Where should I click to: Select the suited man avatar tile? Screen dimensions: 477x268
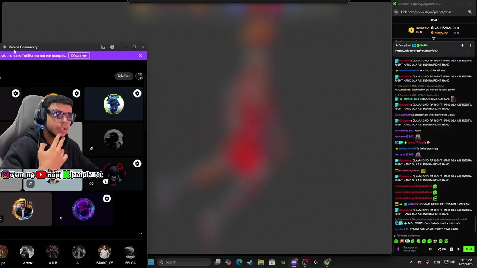click(22, 208)
